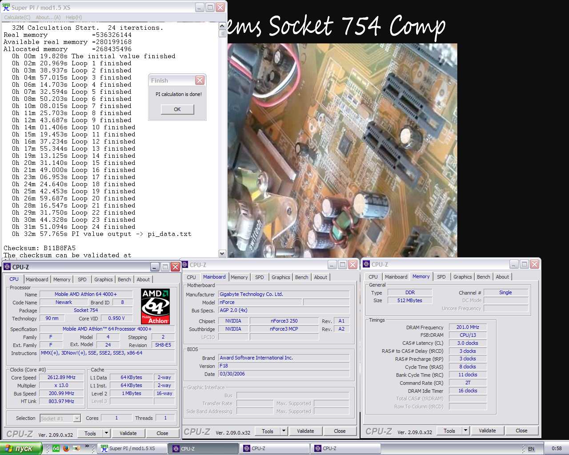Image resolution: width=569 pixels, height=455 pixels.
Task: Open the Memory tab in the leftmost CPU-Z window
Action: point(62,279)
